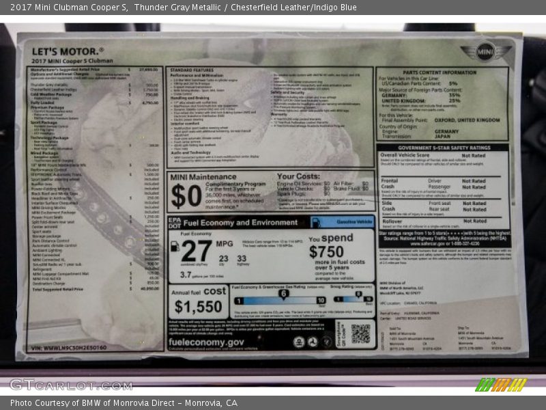Click 'OXFORD, UNITED KINGDOM' assembly point
This screenshot has height=410, width=546.
pos(468,120)
